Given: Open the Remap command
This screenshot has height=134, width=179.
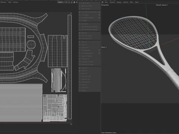Looking at the screenshot, I should click(x=89, y=90).
